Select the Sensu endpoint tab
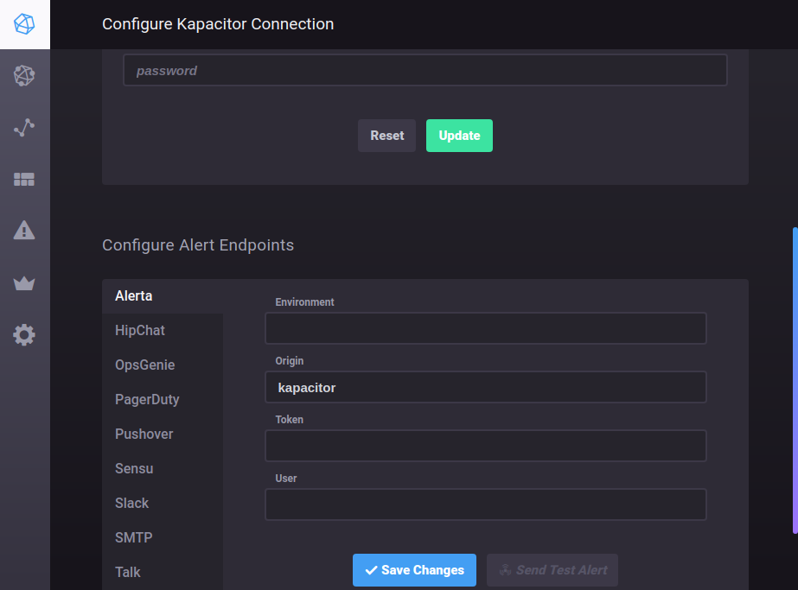The image size is (798, 590). (x=134, y=468)
